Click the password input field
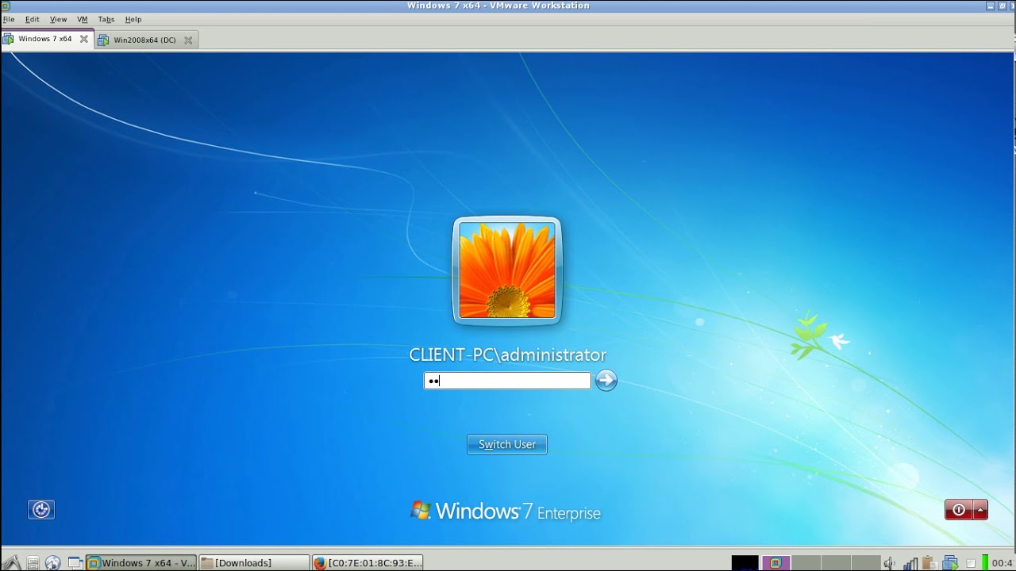The height and width of the screenshot is (571, 1016). [x=507, y=381]
